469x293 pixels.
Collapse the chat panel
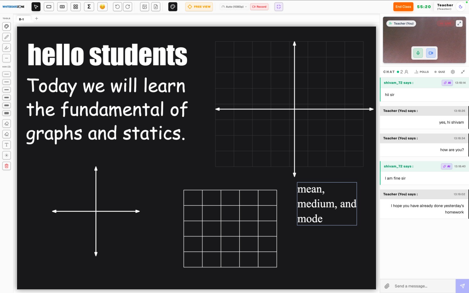click(463, 72)
